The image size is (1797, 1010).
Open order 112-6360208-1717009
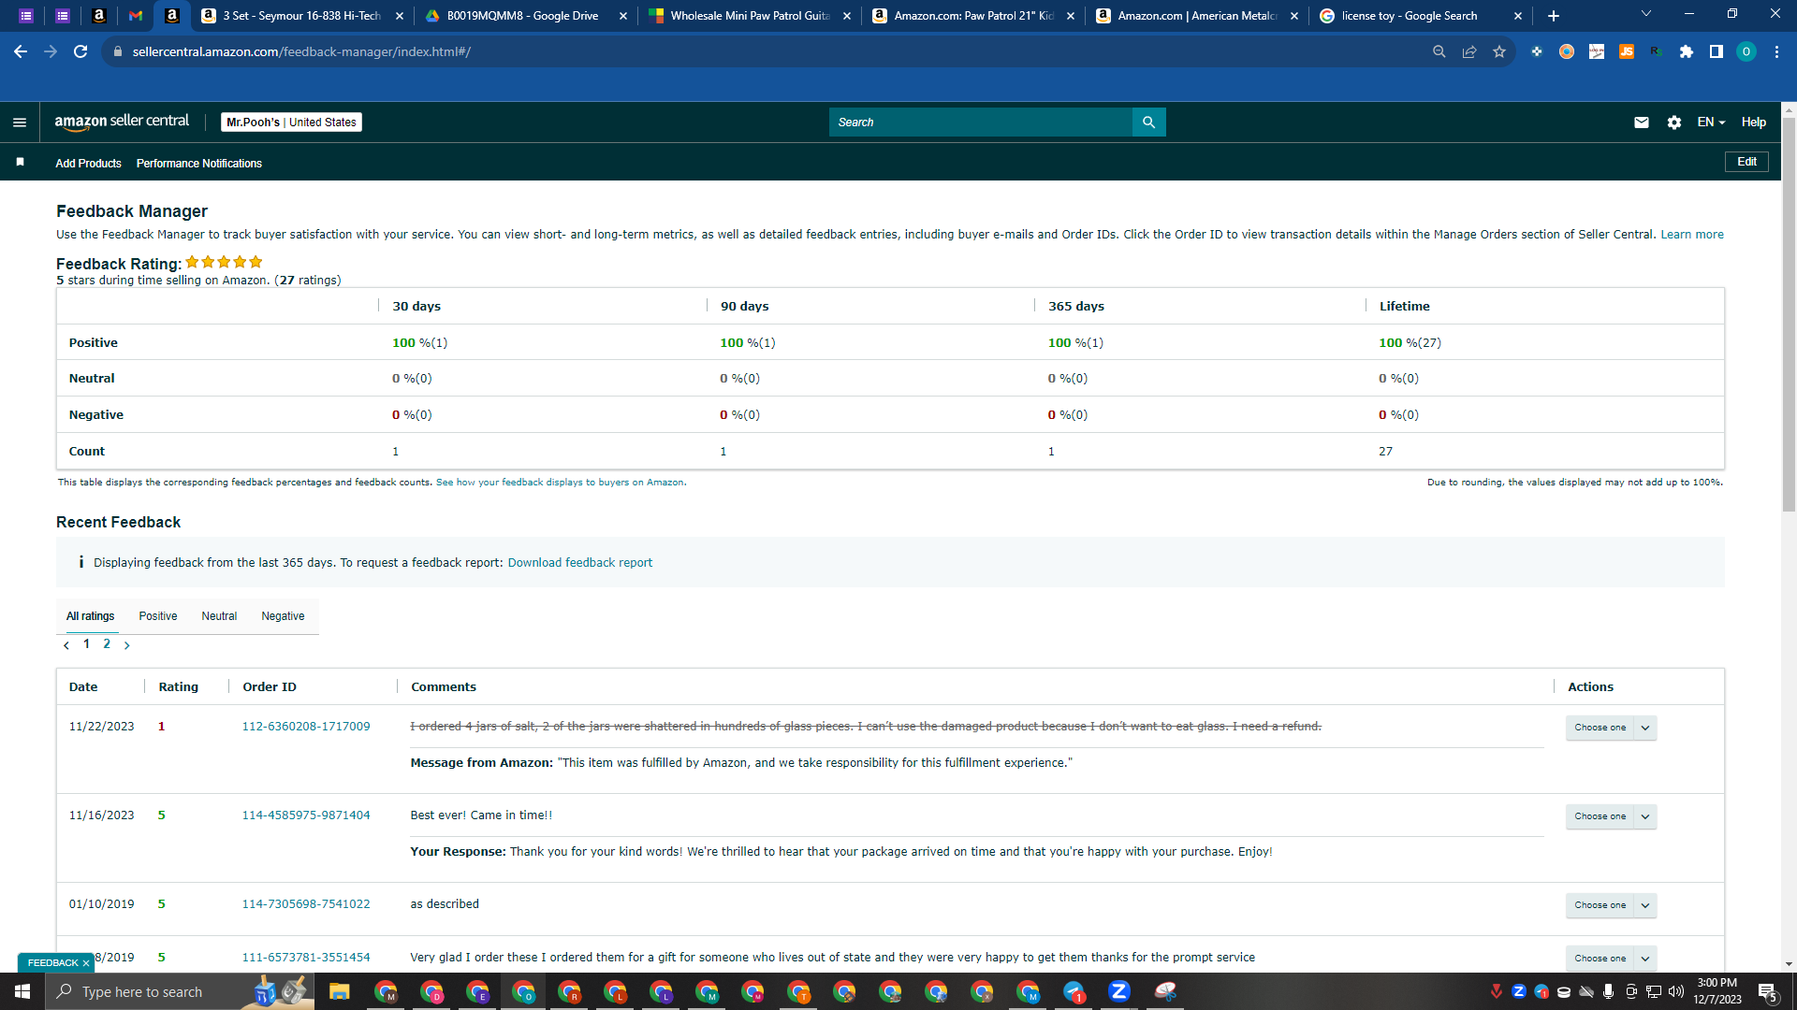pos(306,727)
